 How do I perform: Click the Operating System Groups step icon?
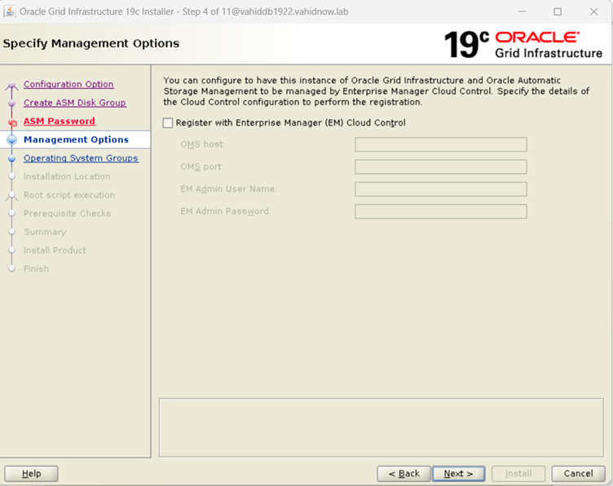click(11, 159)
